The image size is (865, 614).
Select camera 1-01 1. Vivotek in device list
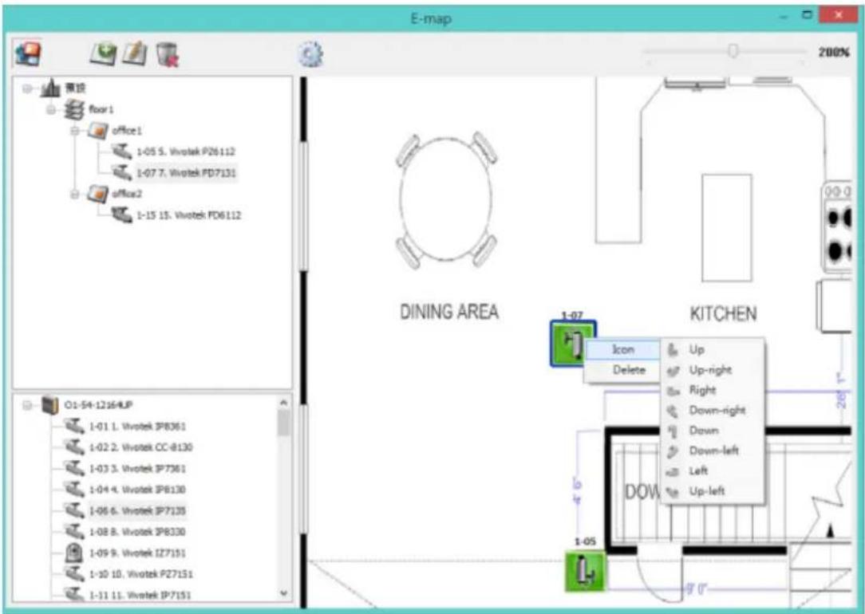click(137, 426)
